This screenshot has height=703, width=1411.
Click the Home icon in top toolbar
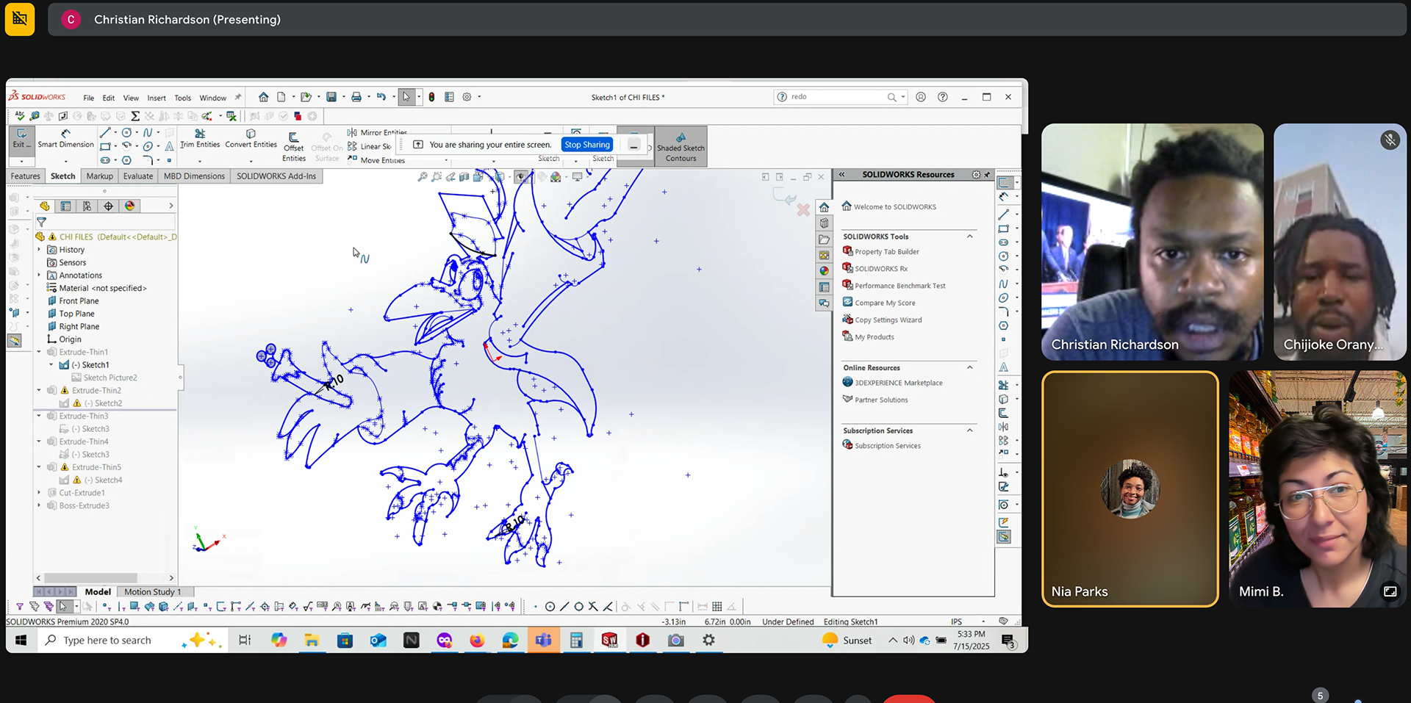[x=263, y=97]
